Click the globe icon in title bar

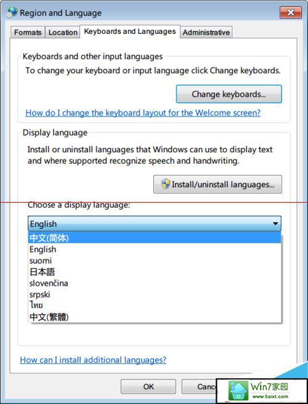click(x=12, y=12)
